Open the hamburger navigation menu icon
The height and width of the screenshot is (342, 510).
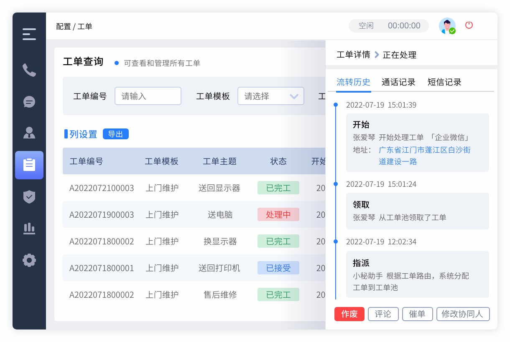tap(29, 34)
